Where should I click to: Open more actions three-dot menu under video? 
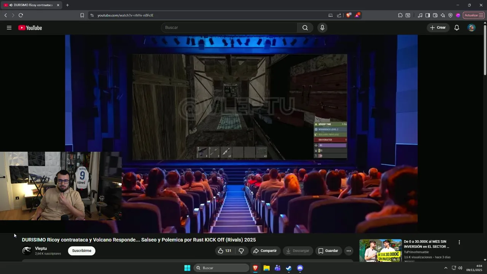tap(349, 251)
